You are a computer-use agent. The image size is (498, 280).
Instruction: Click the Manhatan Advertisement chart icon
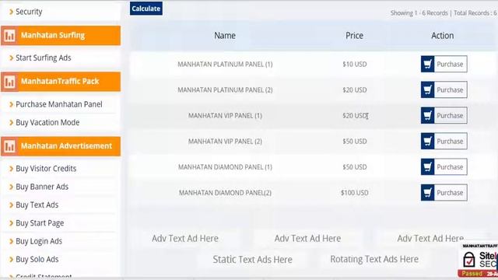click(9, 146)
